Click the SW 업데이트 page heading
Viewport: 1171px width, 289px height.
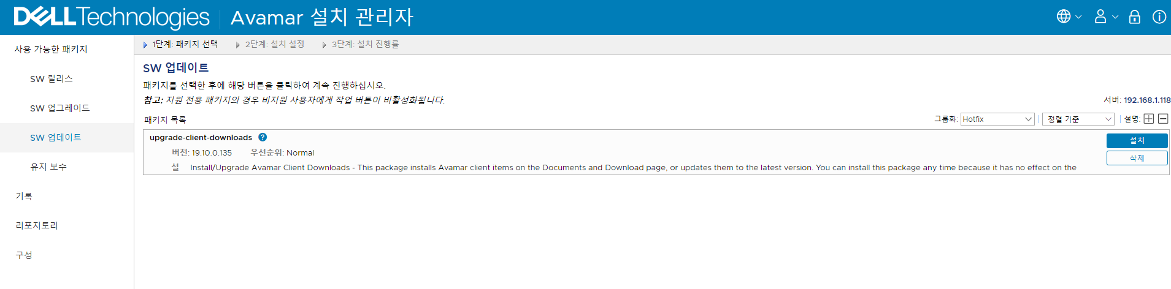pyautogui.click(x=176, y=68)
